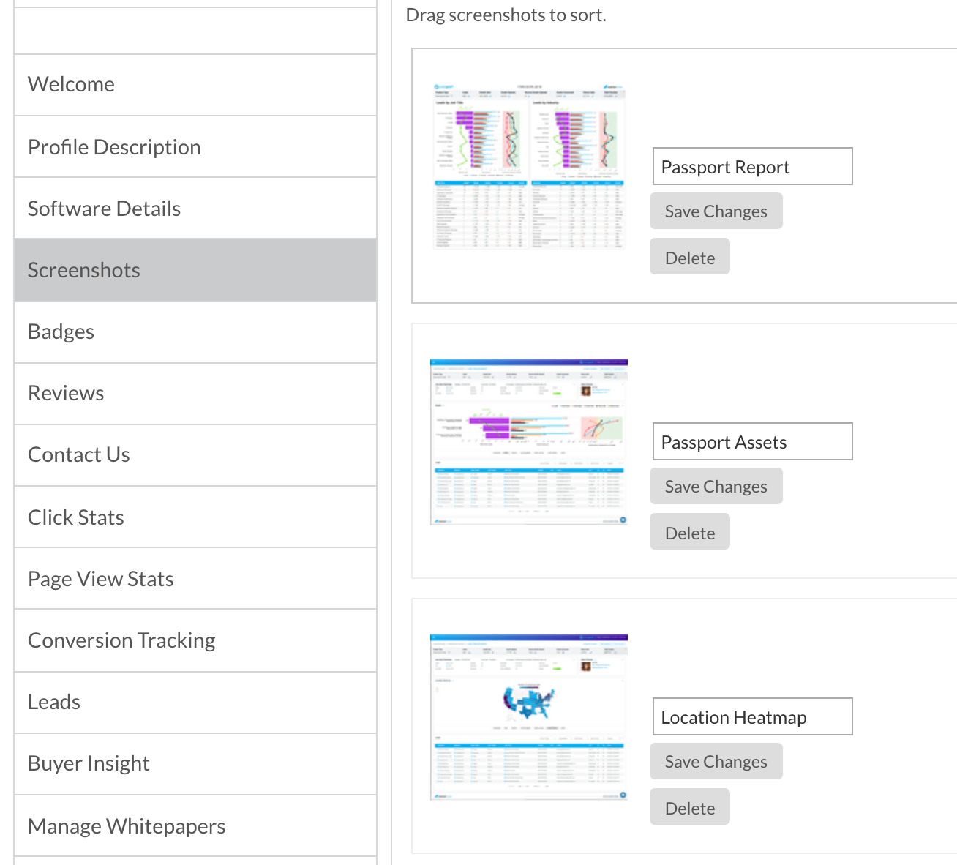Image resolution: width=957 pixels, height=865 pixels.
Task: View Click Stats
Action: pyautogui.click(x=75, y=516)
